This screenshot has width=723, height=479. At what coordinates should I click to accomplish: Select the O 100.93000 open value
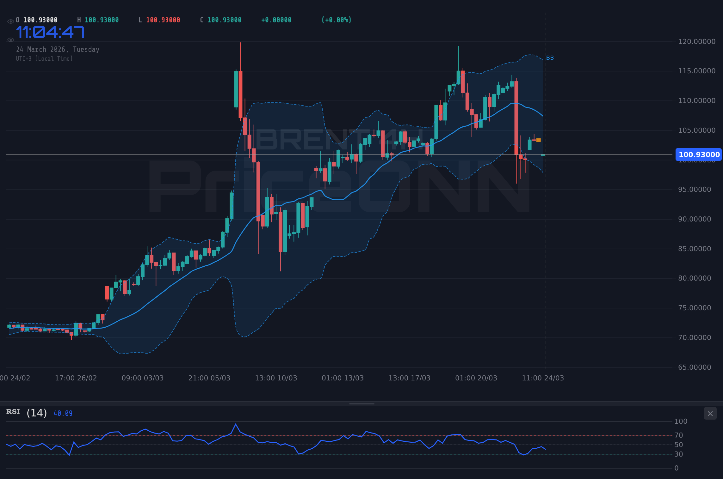(x=37, y=20)
